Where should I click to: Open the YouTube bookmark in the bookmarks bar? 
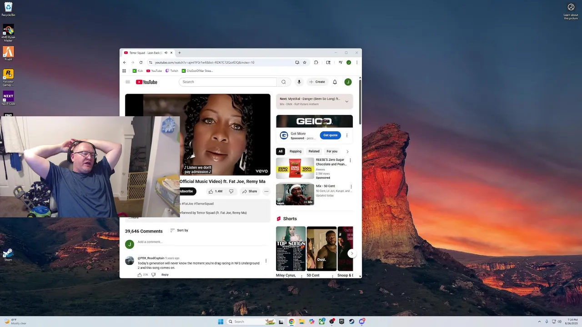[x=154, y=71]
